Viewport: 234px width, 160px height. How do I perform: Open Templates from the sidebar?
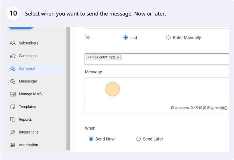point(27,107)
